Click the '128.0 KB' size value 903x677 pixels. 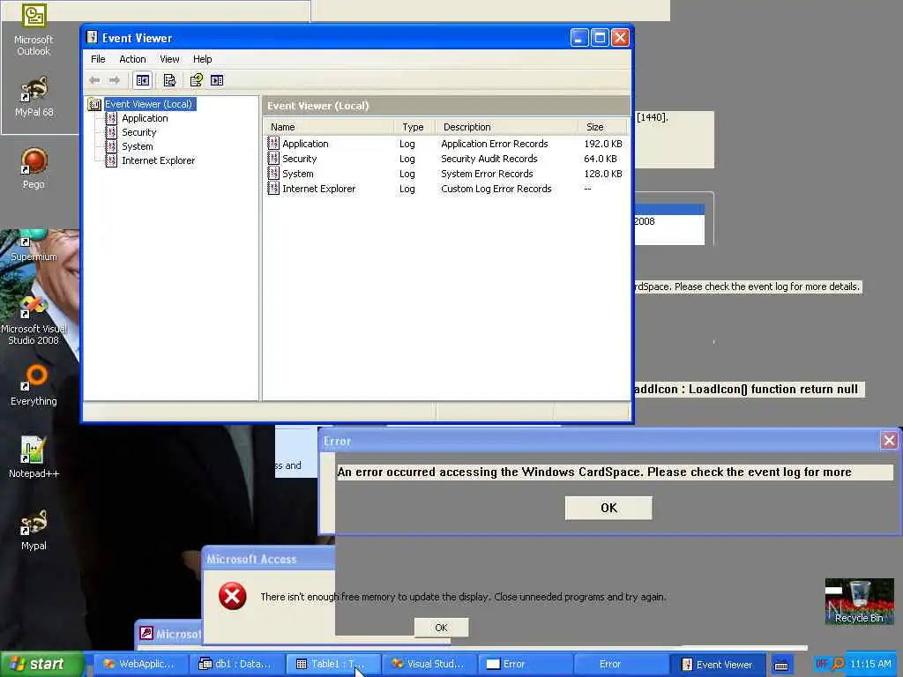pos(603,174)
